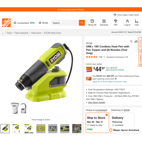Open the Services icon
This screenshot has height=142, width=142.
click(104, 21)
